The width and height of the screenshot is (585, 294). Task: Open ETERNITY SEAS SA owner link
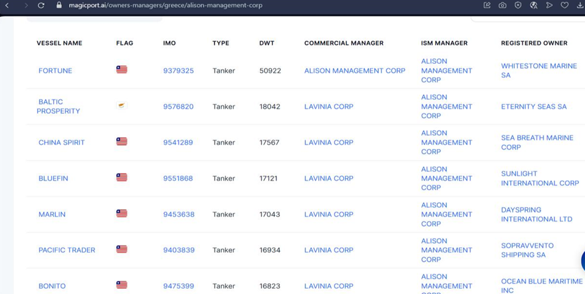[x=534, y=106]
